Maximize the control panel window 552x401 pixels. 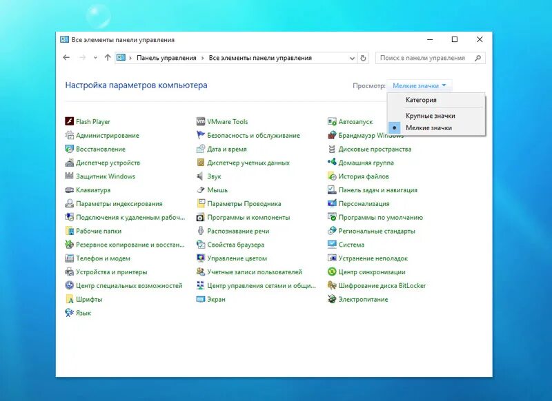(455, 39)
